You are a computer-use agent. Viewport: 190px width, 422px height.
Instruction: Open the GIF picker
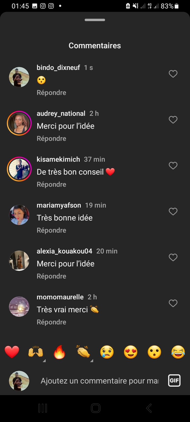(174, 381)
